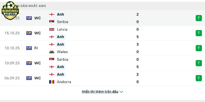Open the Andorra team name
The height and width of the screenshot is (102, 205).
pyautogui.click(x=64, y=82)
